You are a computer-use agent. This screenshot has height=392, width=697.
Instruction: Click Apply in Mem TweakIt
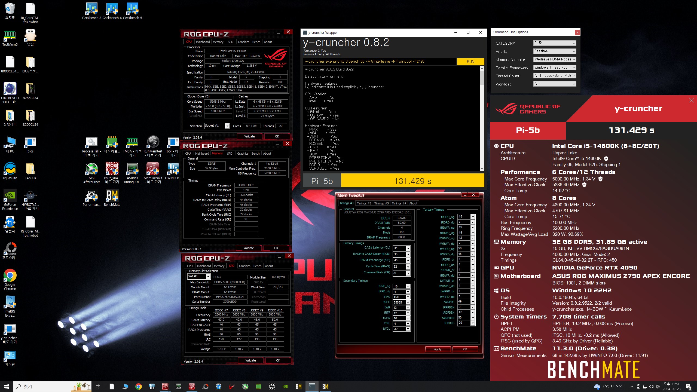(x=438, y=349)
